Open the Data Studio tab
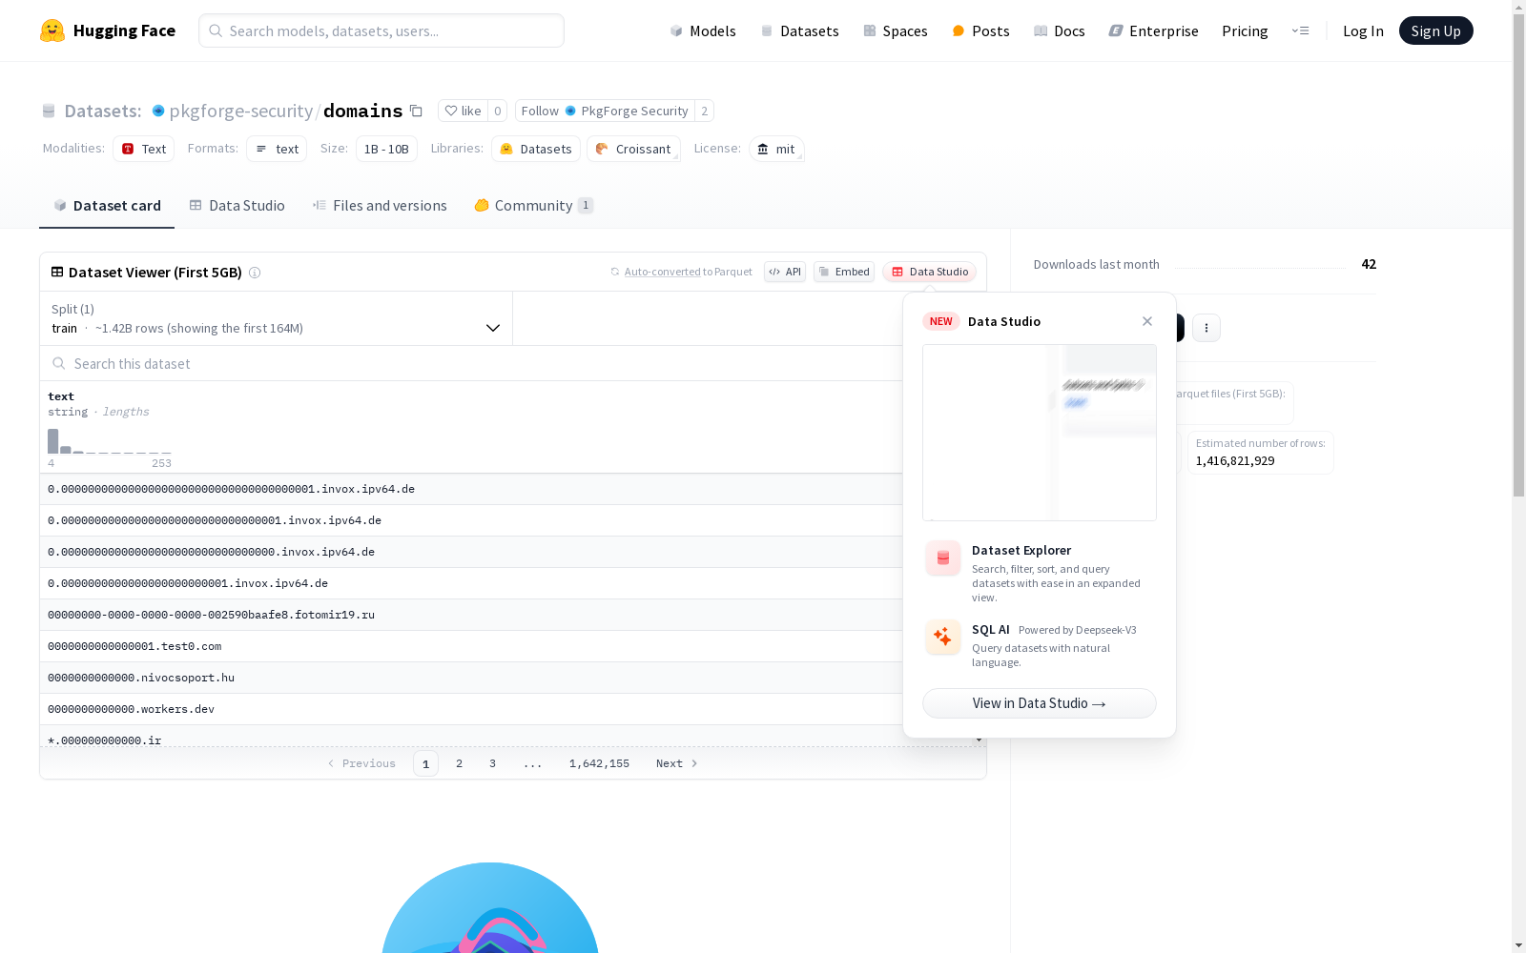 pyautogui.click(x=237, y=206)
